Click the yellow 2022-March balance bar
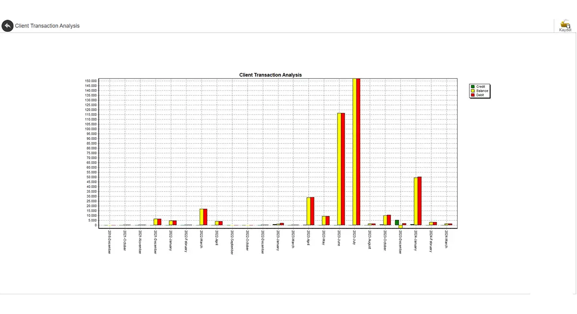The image size is (577, 314). (x=201, y=217)
